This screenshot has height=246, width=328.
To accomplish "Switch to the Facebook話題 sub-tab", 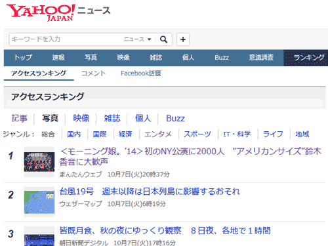I will [141, 73].
